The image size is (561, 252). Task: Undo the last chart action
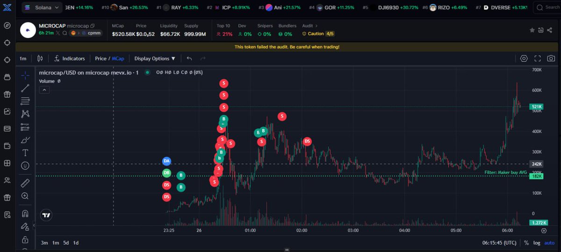point(189,58)
